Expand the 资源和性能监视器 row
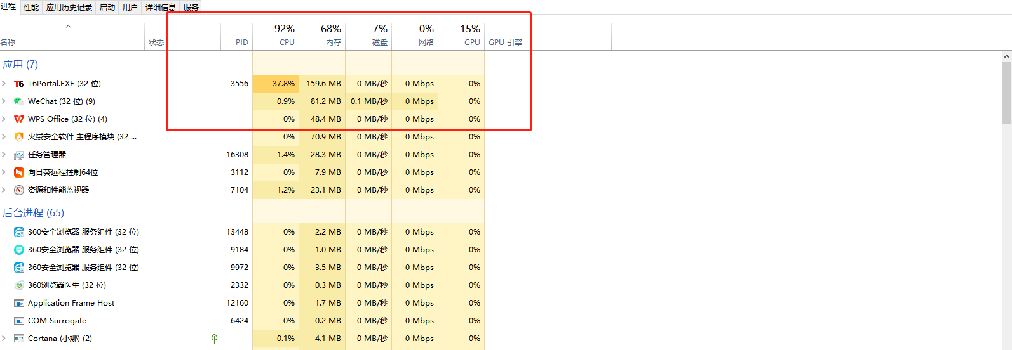Image resolution: width=1012 pixels, height=350 pixels. pos(4,190)
